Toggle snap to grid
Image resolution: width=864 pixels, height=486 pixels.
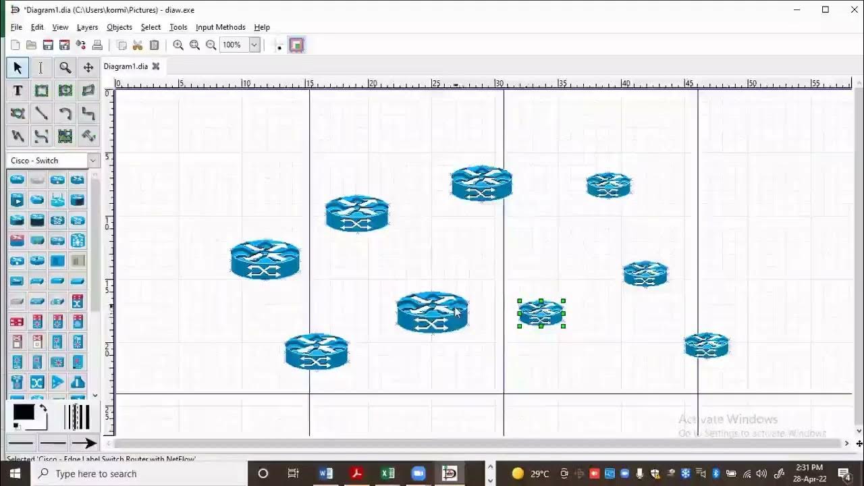279,45
